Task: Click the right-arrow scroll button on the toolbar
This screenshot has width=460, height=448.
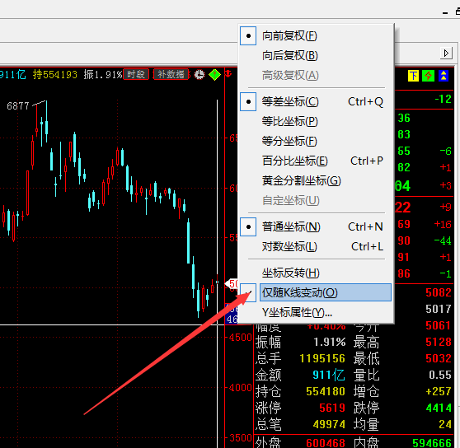Action: [446, 54]
